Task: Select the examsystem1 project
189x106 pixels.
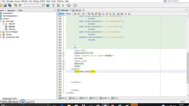Action: pos(8,13)
